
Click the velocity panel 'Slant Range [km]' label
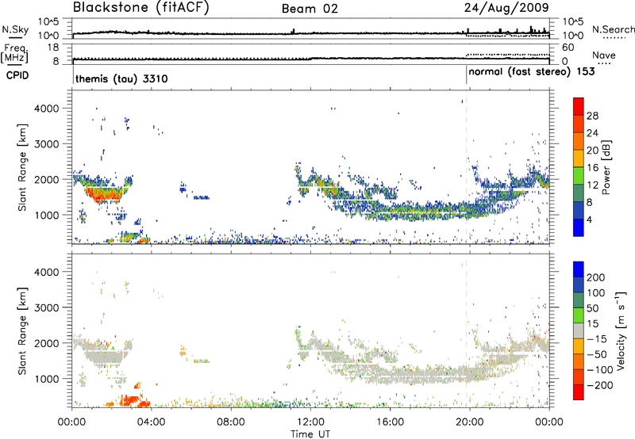coord(22,330)
